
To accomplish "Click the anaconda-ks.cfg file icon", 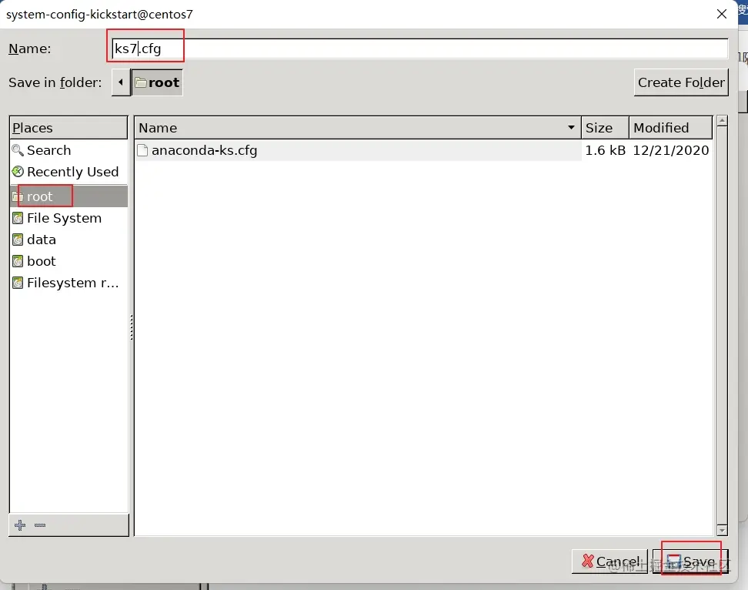I will [142, 150].
